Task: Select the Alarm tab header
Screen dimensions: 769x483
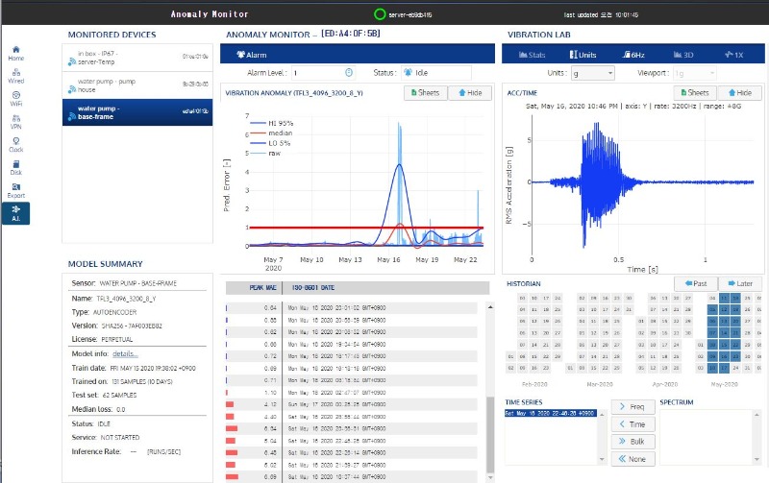Action: 252,55
